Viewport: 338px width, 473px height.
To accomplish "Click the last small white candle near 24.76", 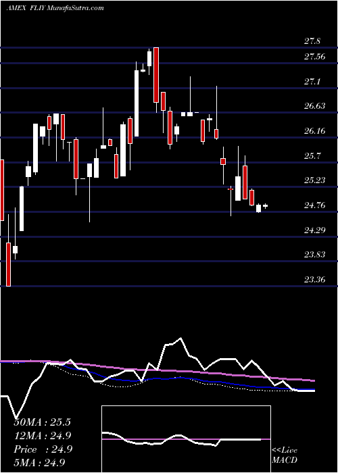I will point(266,206).
